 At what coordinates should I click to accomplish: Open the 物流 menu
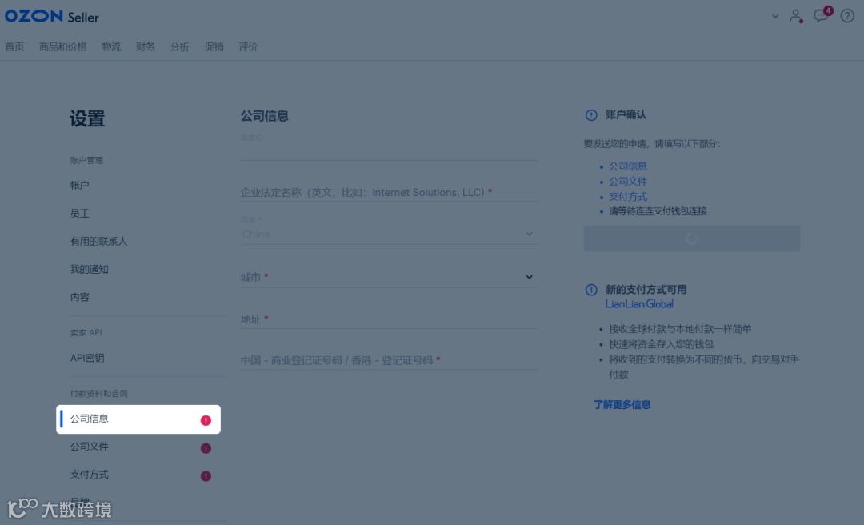tap(111, 47)
